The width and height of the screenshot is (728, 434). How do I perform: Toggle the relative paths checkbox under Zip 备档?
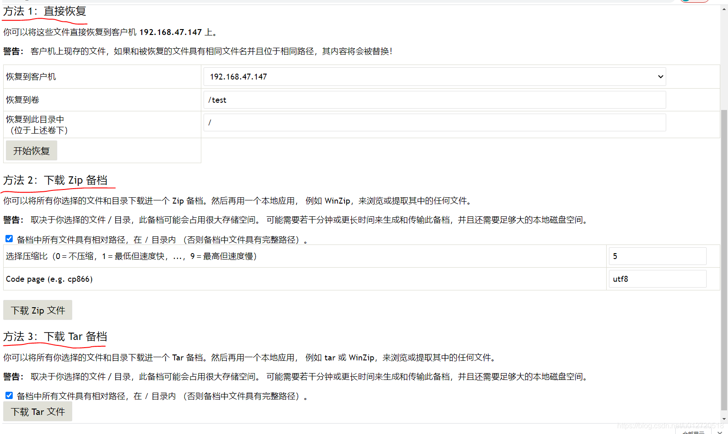9,239
